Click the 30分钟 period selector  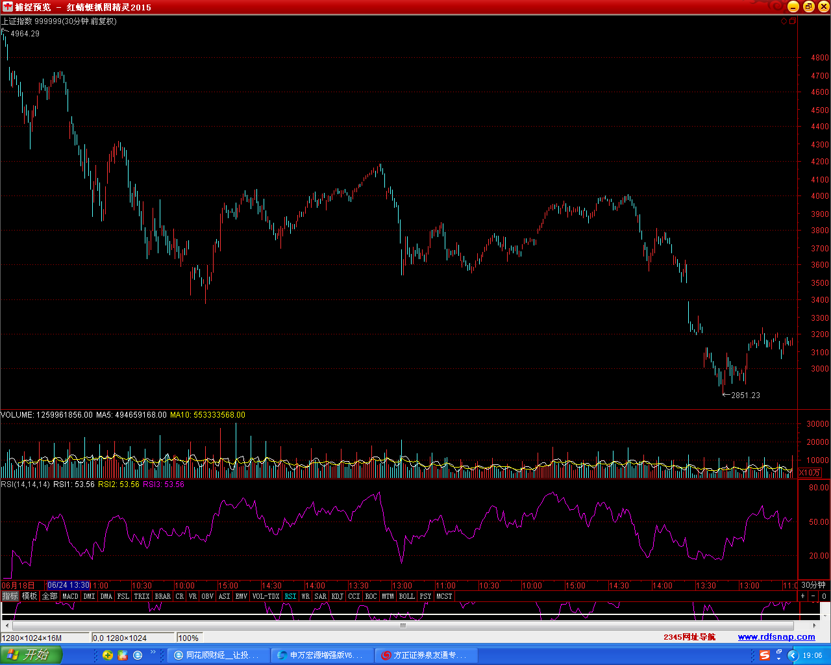[813, 585]
